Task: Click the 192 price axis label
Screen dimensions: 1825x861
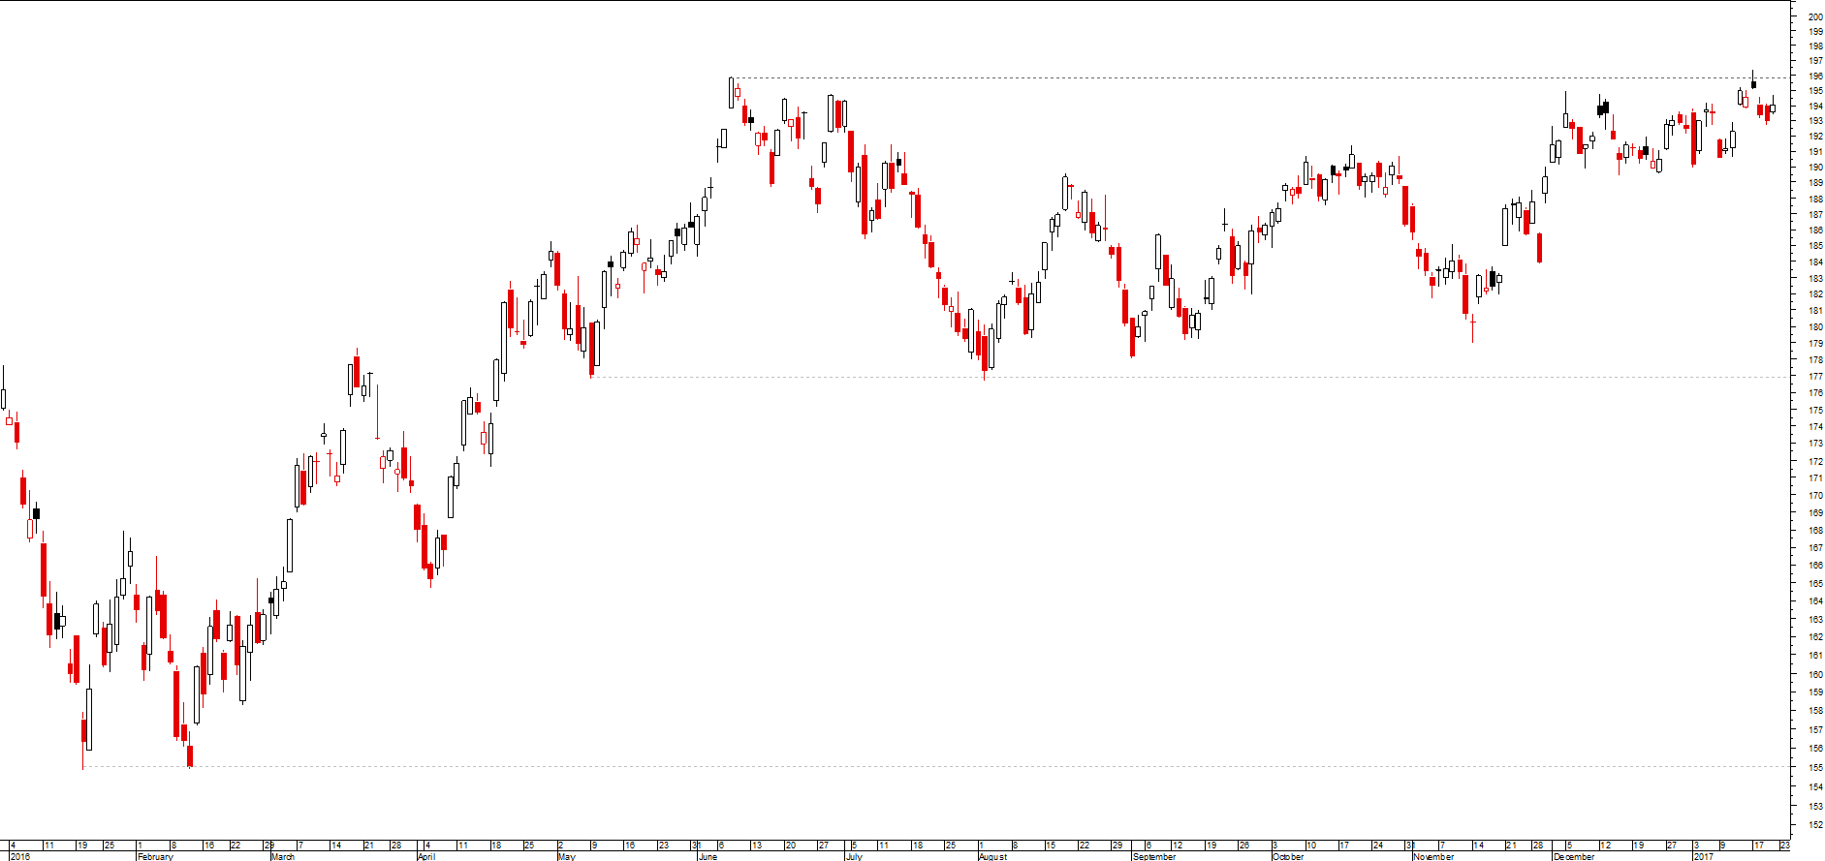Action: pos(1814,137)
